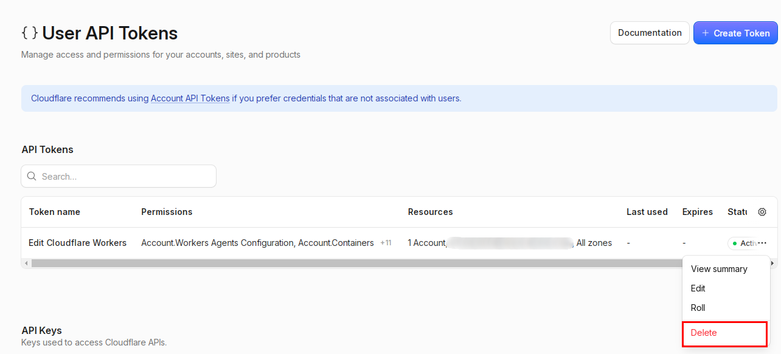Click the Resources column header
The image size is (781, 354).
[x=431, y=212]
